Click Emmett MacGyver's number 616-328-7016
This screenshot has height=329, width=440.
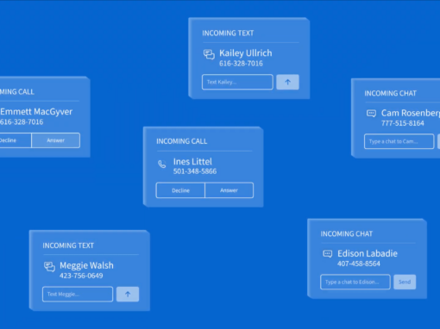pos(22,121)
